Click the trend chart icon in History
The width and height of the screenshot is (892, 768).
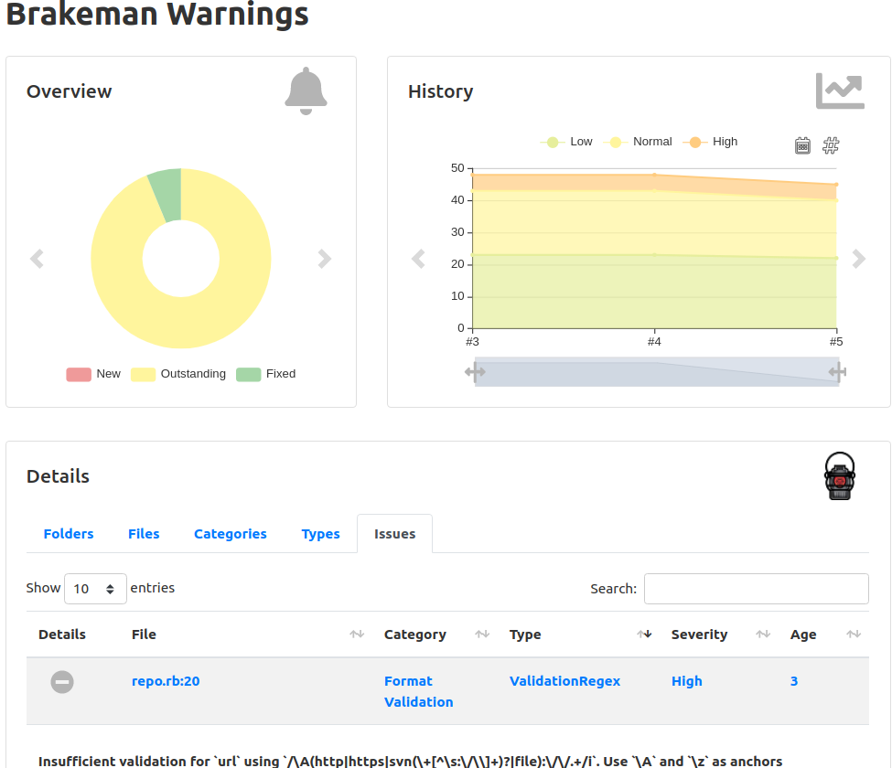pos(840,91)
